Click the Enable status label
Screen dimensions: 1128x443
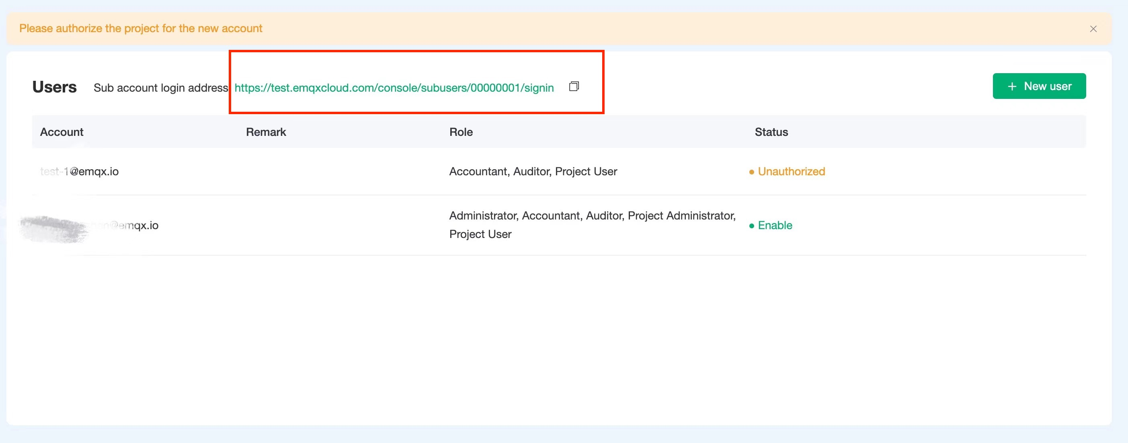coord(775,225)
